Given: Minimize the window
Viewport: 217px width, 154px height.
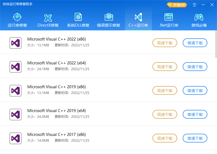Looking at the screenshot, I should click(x=203, y=5).
